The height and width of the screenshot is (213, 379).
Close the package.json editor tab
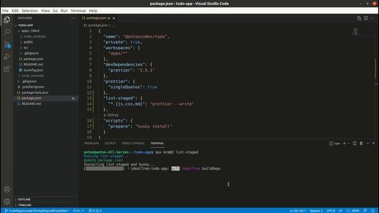click(x=114, y=18)
